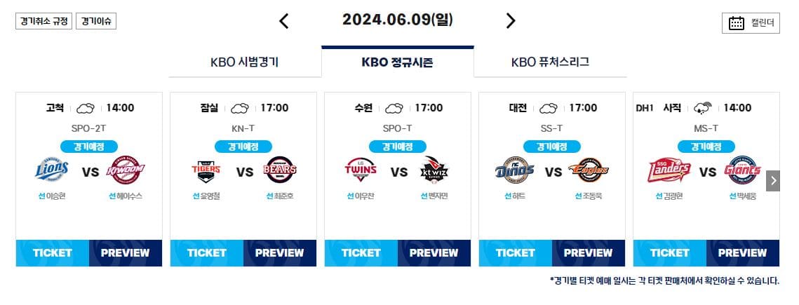
Task: Open the calendar icon button
Action: tap(751, 23)
